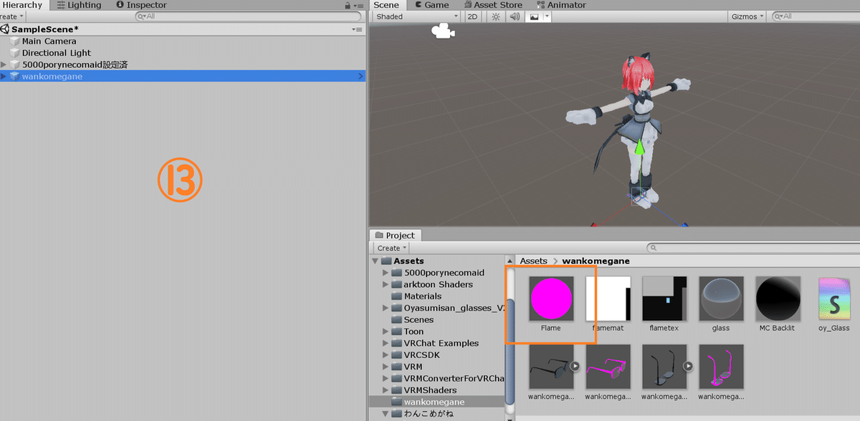Expand first glasses model sub-assets arrow
This screenshot has height=421, width=860.
pyautogui.click(x=575, y=366)
